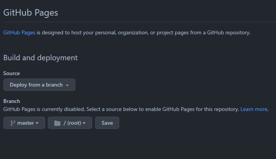The width and height of the screenshot is (276, 159).
Task: Click the Build and deployment heading
Action: [41, 58]
